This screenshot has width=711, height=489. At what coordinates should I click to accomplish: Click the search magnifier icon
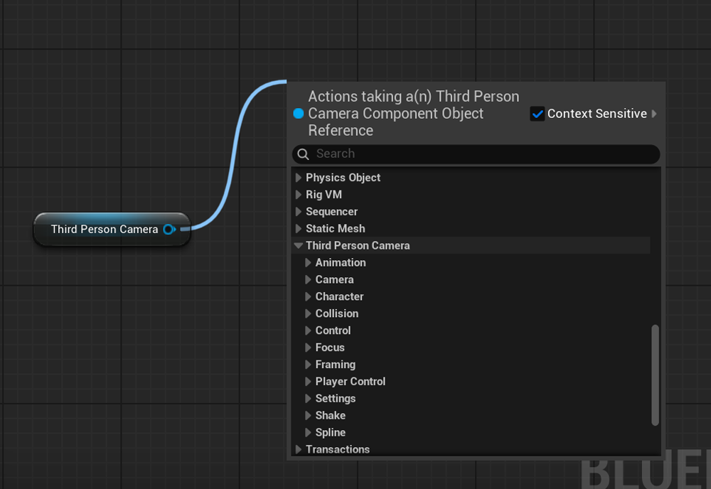tap(304, 154)
